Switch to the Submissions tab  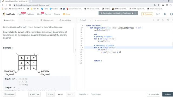pos(65,20)
